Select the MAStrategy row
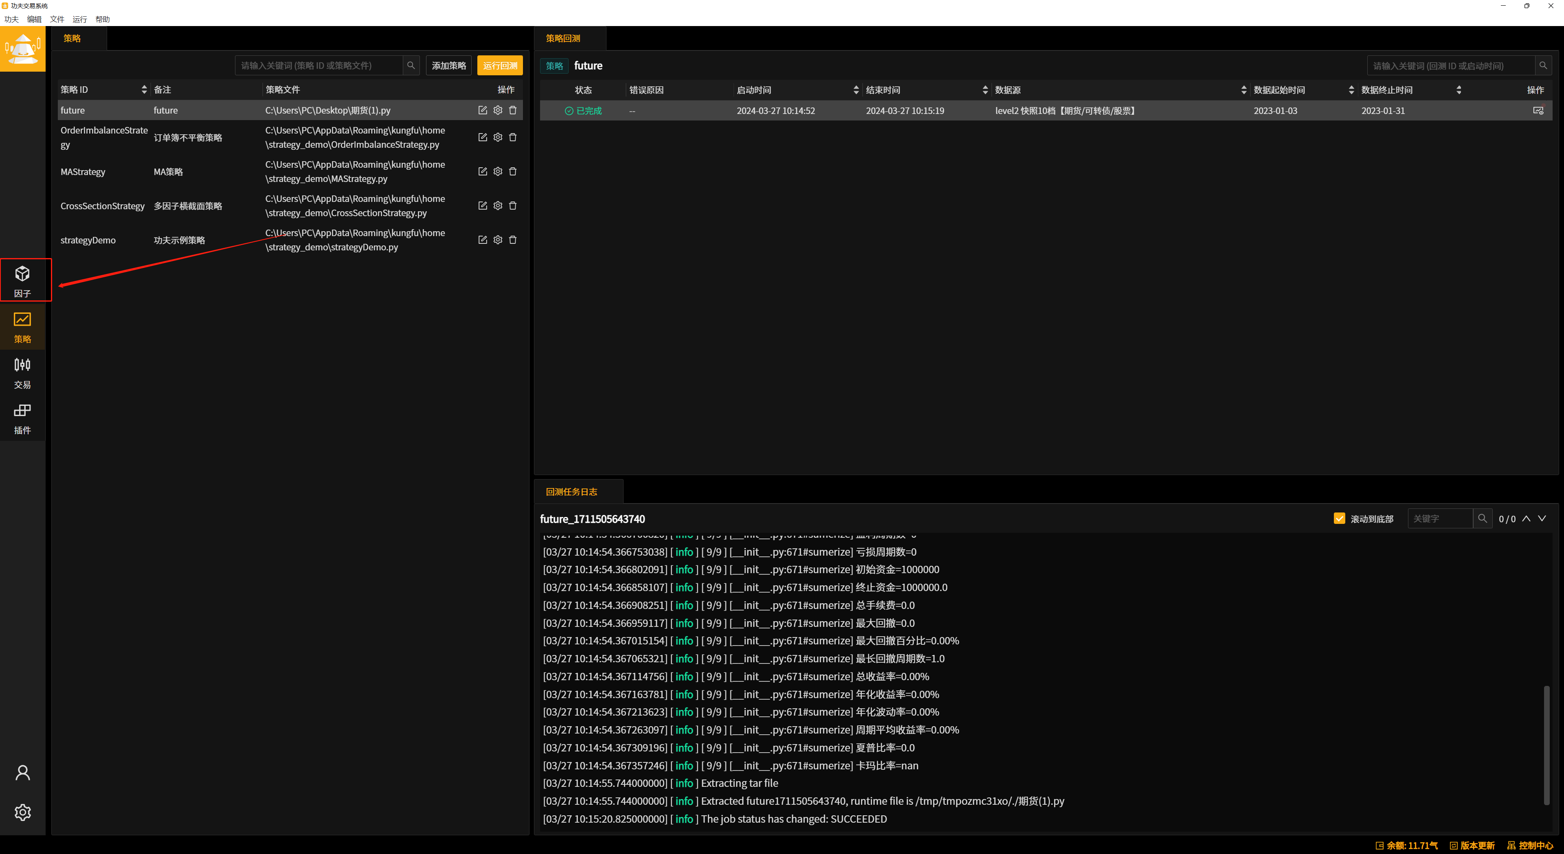Image resolution: width=1564 pixels, height=854 pixels. point(290,172)
